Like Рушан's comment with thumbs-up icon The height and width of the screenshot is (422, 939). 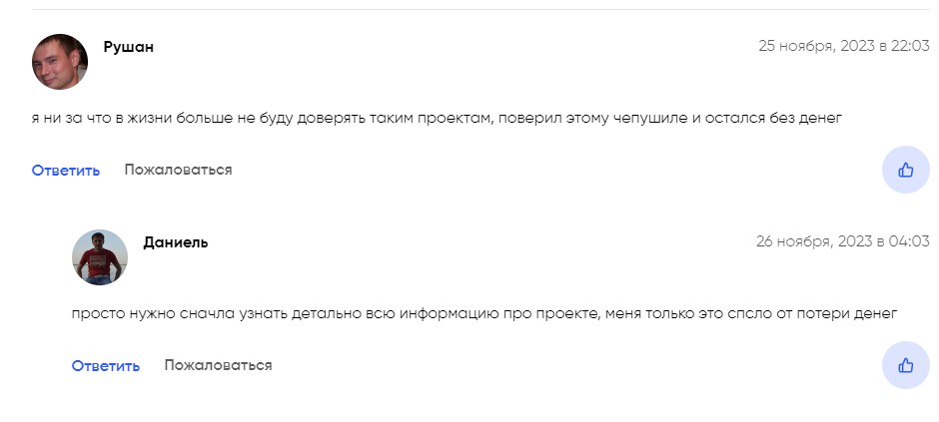click(x=905, y=170)
